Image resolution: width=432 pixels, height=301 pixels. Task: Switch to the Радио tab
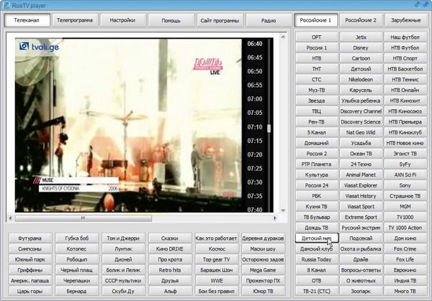269,20
